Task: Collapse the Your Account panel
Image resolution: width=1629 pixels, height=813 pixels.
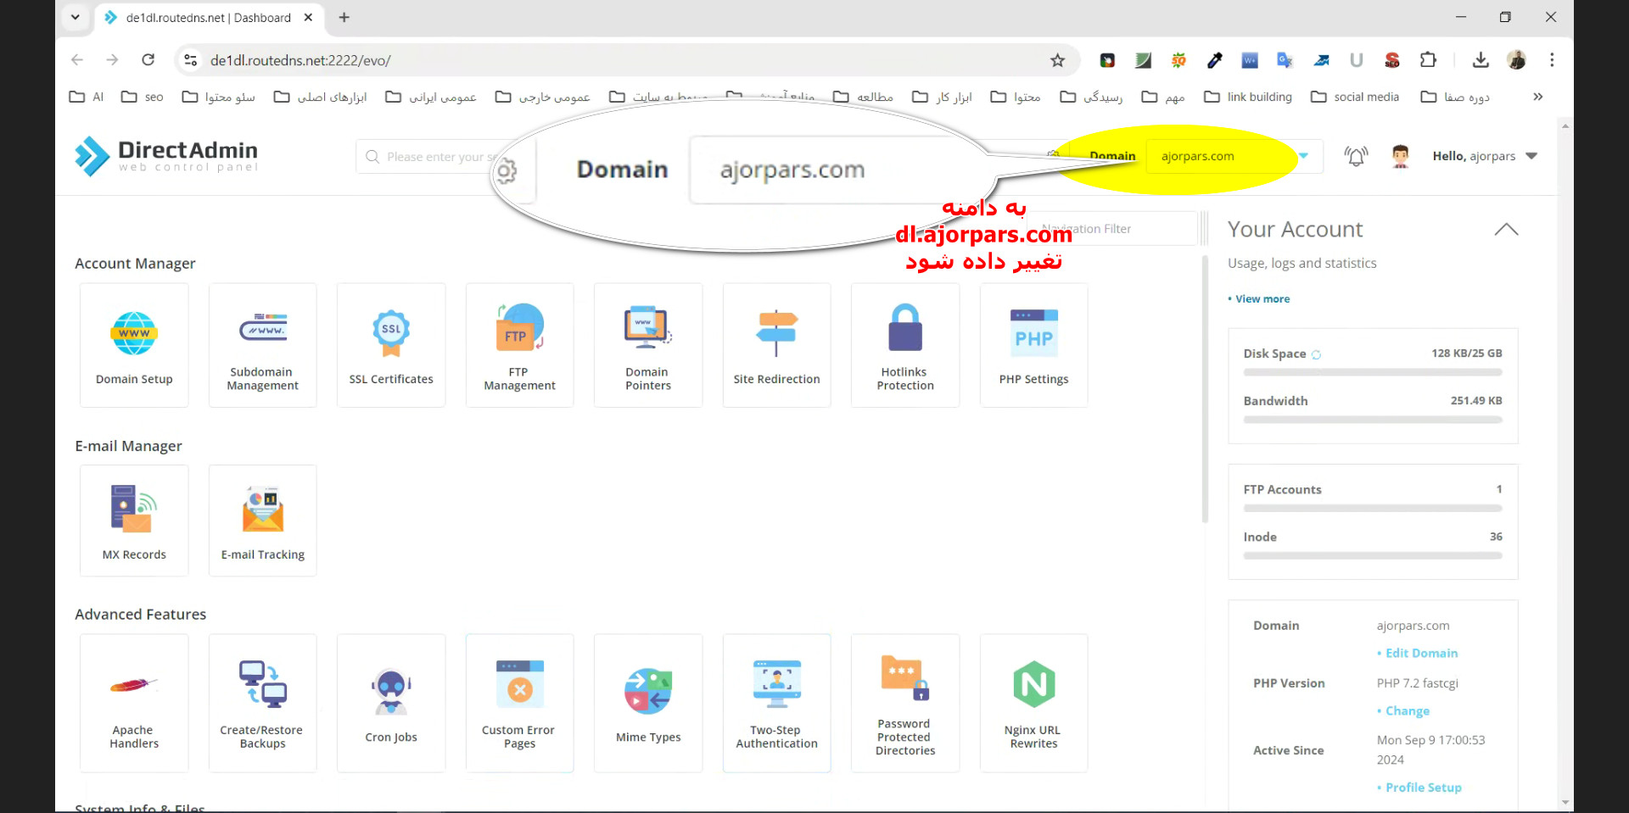Action: [x=1506, y=230]
